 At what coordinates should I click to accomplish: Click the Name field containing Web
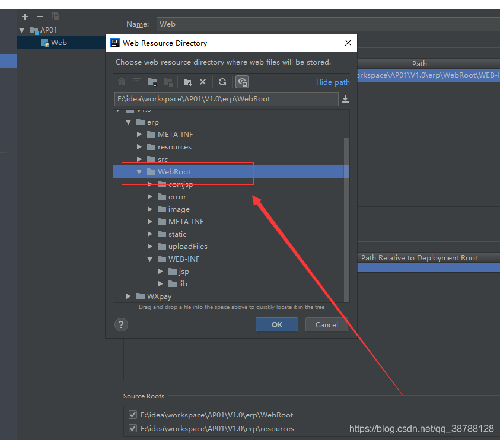(x=328, y=24)
